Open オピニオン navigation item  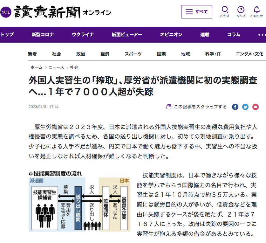coord(171,35)
